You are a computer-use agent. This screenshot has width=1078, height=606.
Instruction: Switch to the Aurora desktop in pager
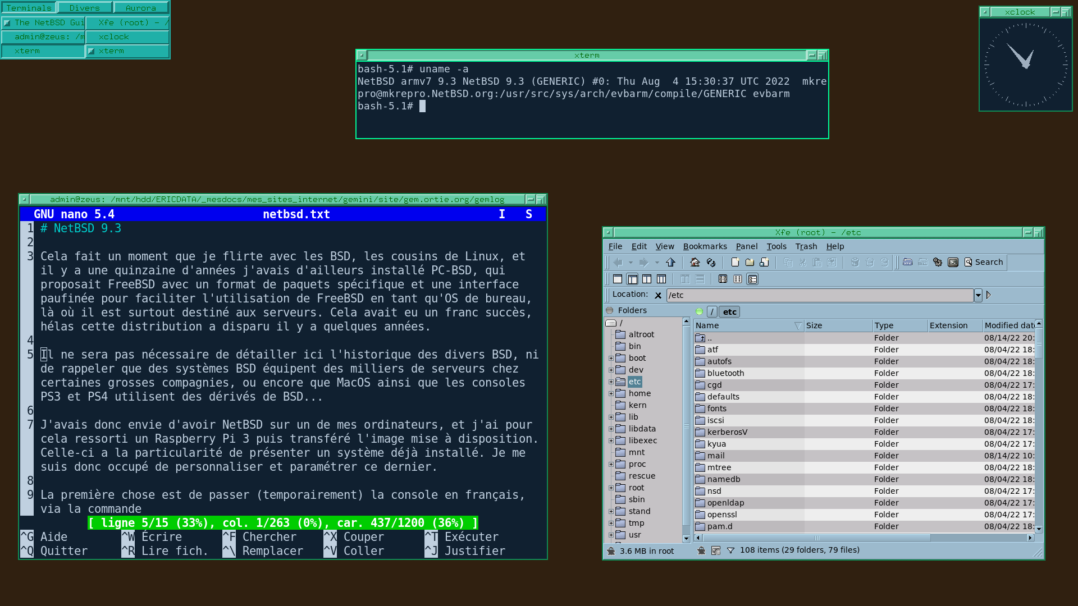pyautogui.click(x=141, y=8)
